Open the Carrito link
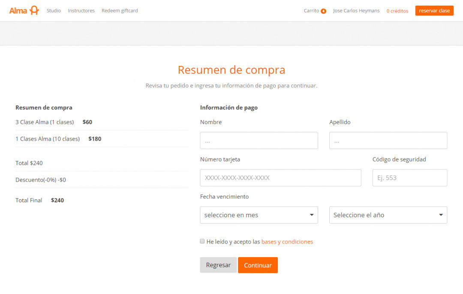 tap(311, 11)
